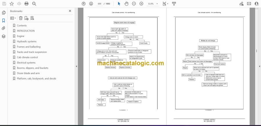Toggle the Bookmarks panel icon
Screen dimensions: 261x126
pyautogui.click(x=3, y=21)
